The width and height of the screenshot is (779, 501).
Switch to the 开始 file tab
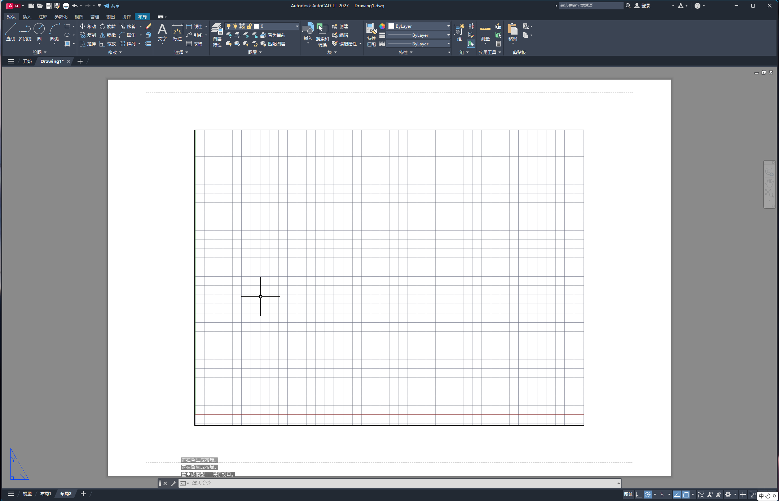27,61
